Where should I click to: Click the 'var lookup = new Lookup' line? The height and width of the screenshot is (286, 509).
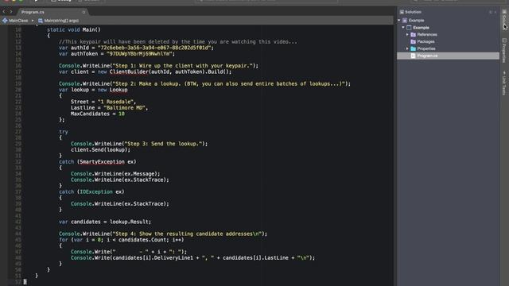tap(93, 90)
